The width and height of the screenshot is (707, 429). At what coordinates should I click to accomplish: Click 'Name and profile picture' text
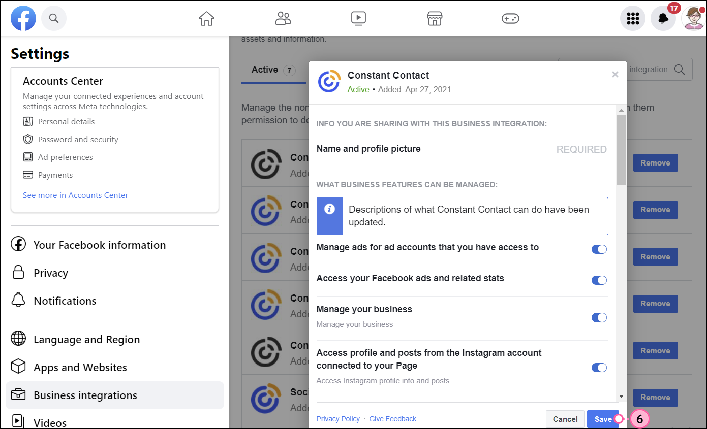[368, 149]
